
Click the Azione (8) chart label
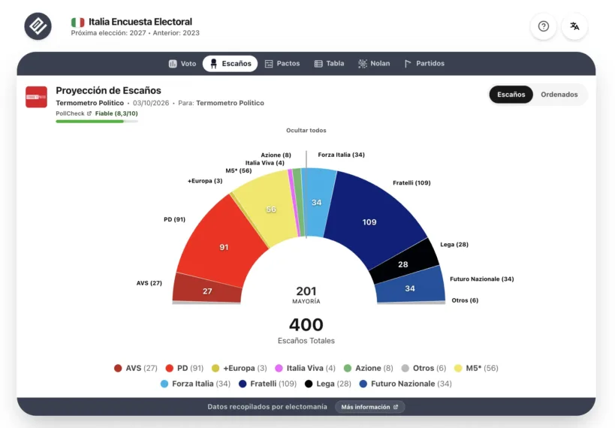pyautogui.click(x=276, y=155)
